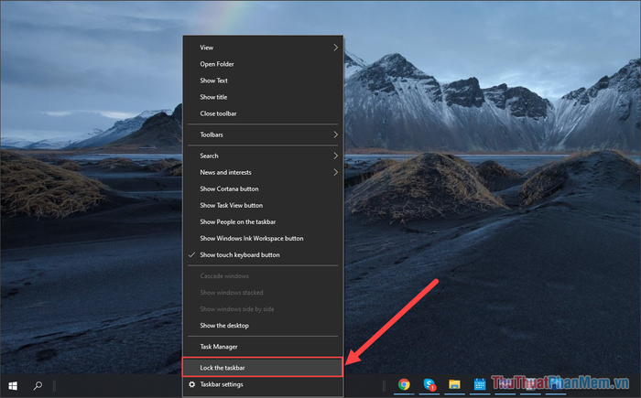
Task: Select Show the desktop
Action: coord(263,326)
